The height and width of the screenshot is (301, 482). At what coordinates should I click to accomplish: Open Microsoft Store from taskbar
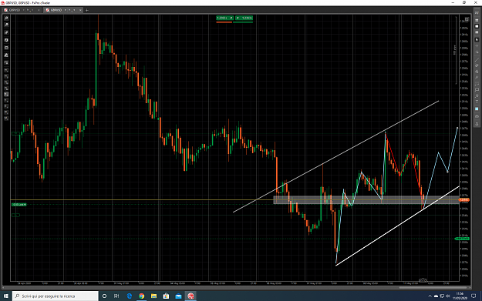click(x=166, y=296)
